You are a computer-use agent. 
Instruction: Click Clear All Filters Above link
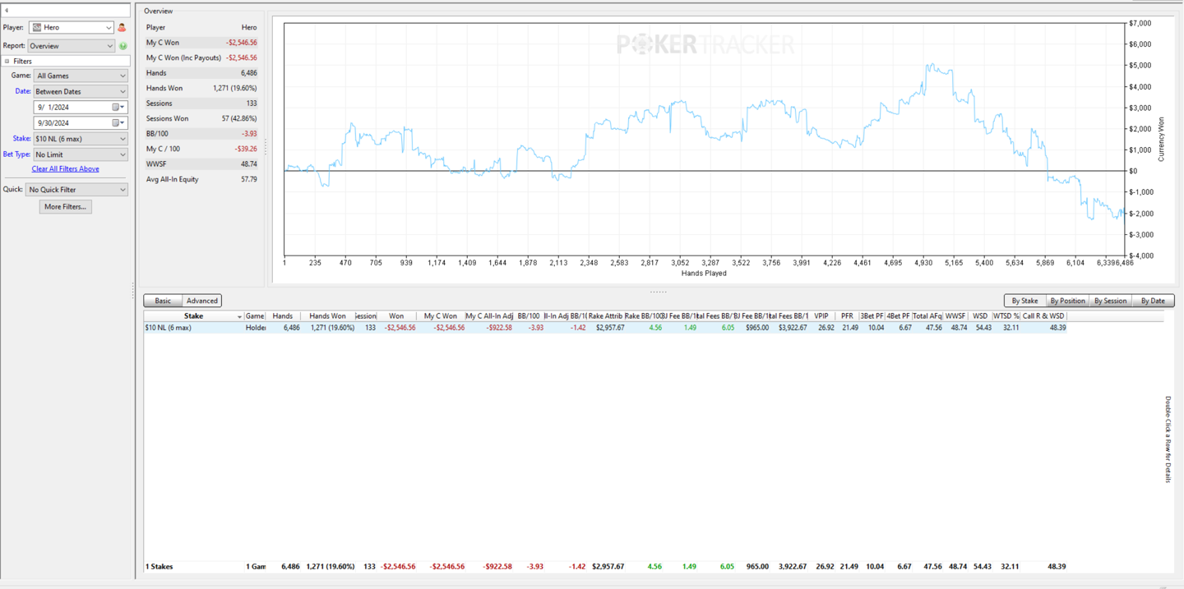click(x=65, y=169)
